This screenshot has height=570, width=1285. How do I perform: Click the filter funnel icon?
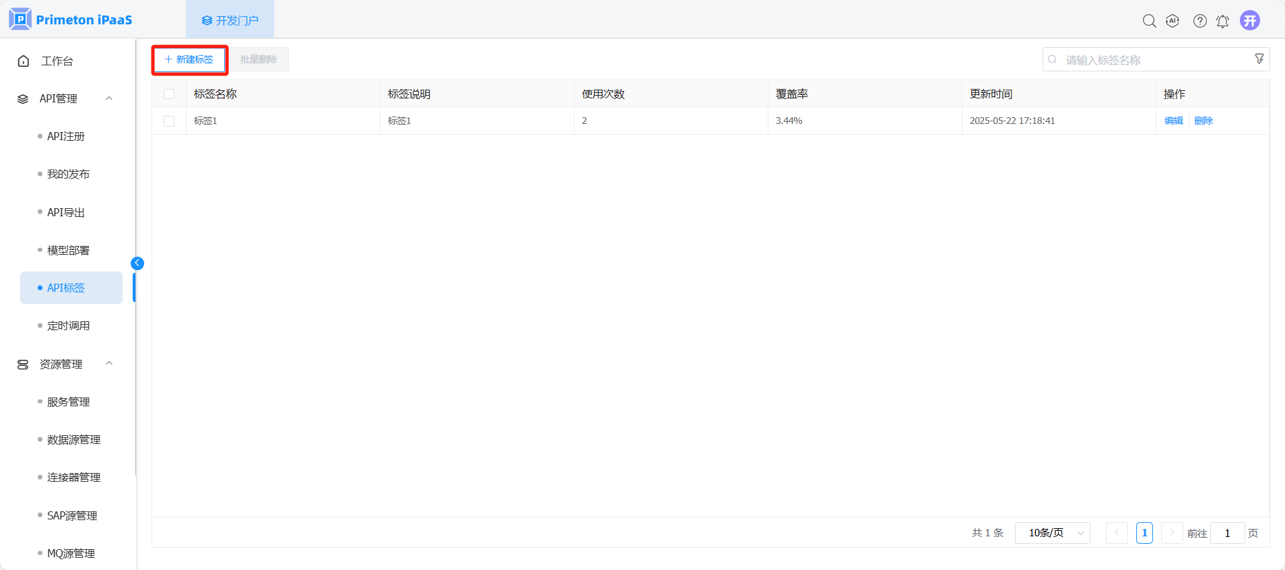tap(1259, 59)
